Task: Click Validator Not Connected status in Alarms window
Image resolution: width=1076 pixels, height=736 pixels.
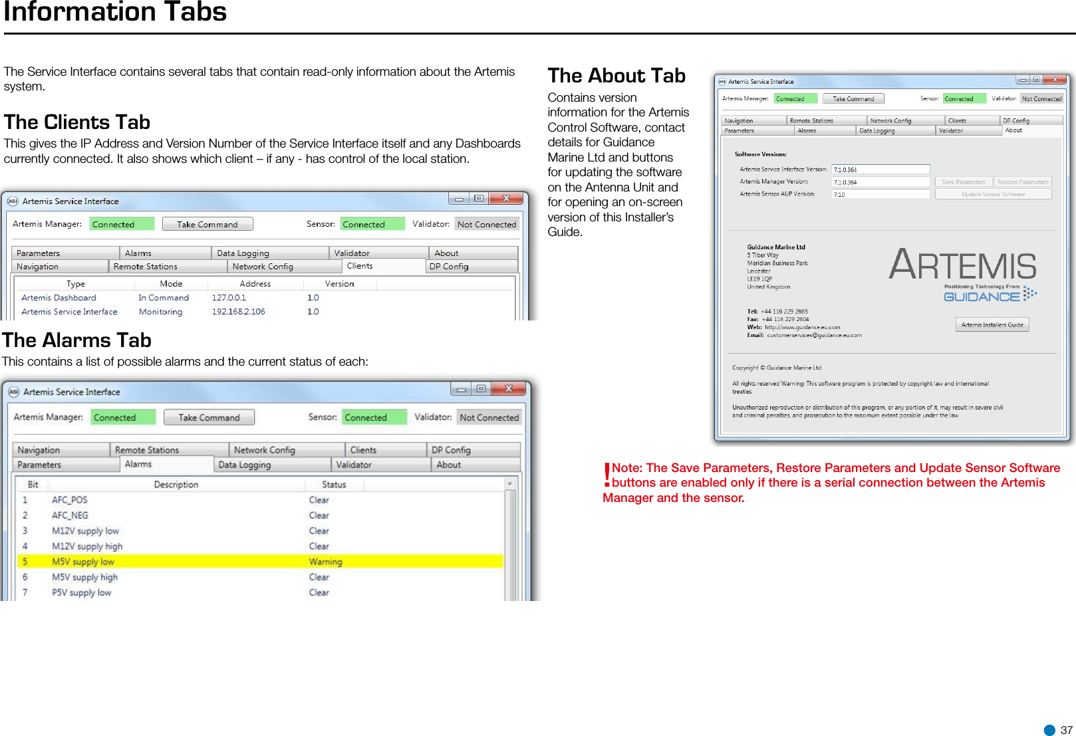Action: click(489, 418)
